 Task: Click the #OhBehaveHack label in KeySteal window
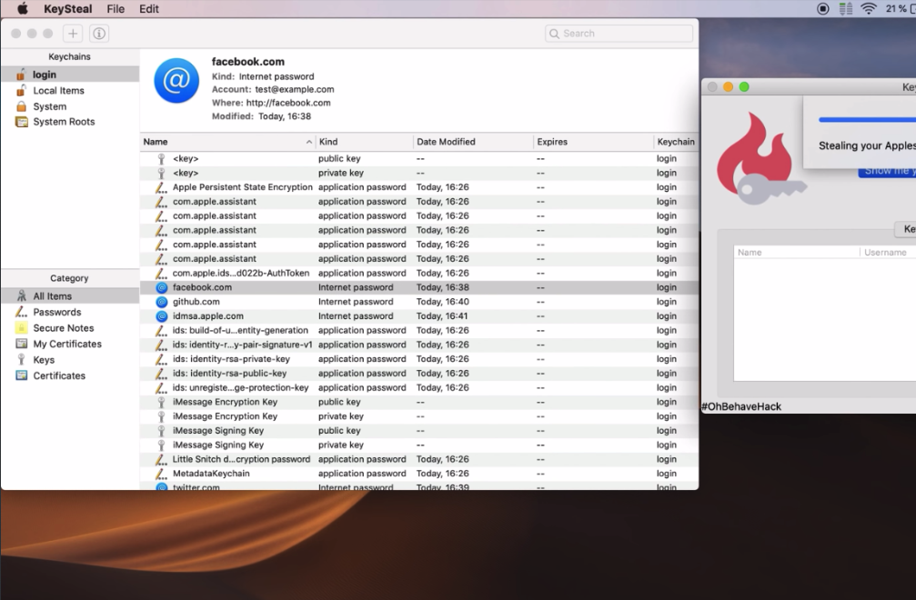pos(741,406)
